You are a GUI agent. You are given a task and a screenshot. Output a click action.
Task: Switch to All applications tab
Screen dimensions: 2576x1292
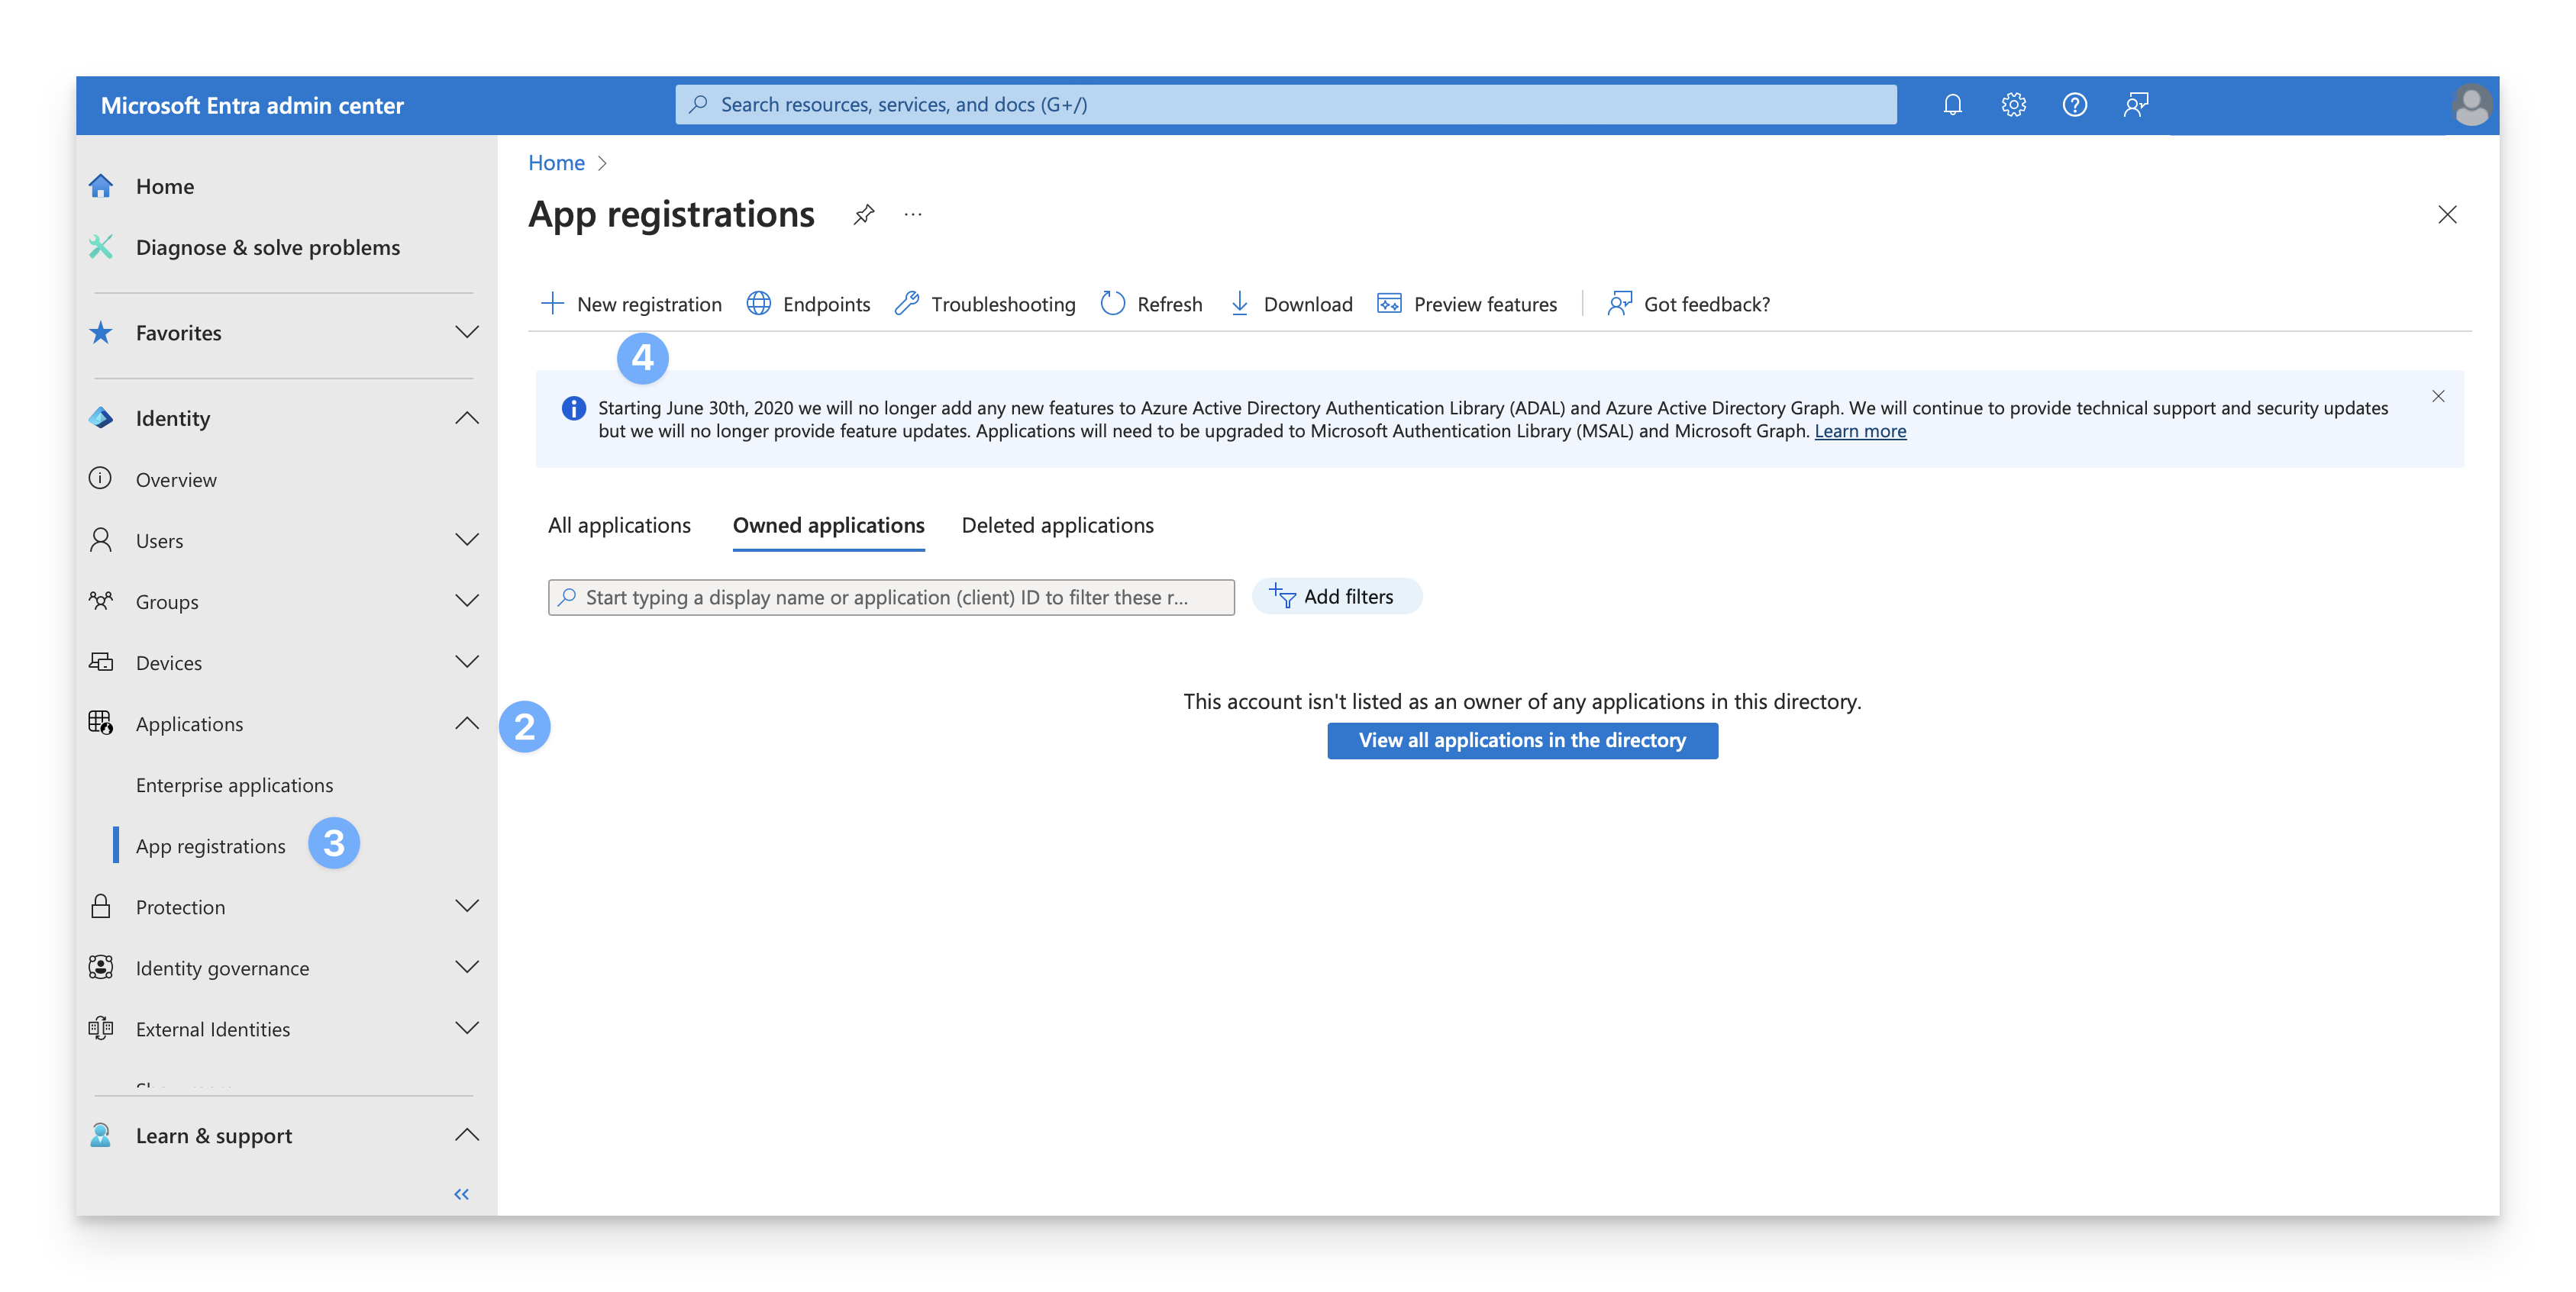coord(619,526)
